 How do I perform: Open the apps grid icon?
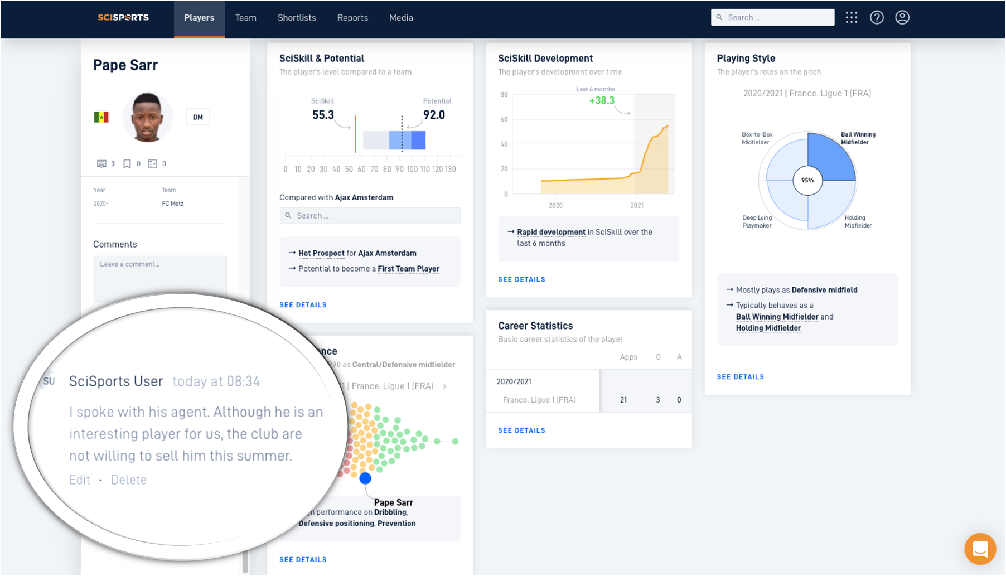[851, 17]
